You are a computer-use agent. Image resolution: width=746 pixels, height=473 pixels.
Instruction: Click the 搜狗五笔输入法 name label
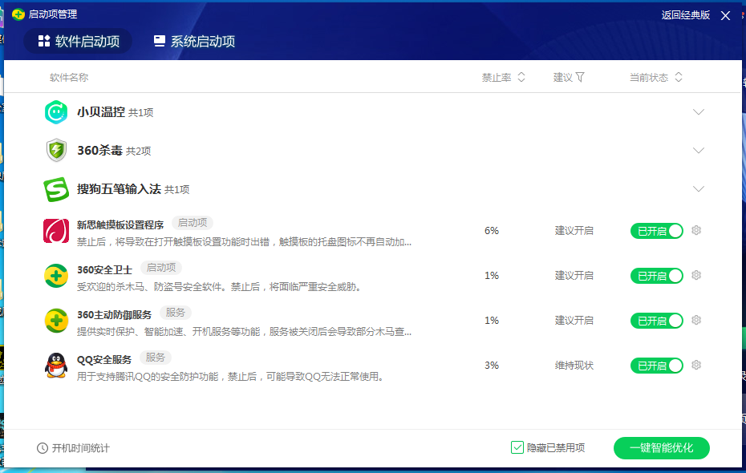[119, 189]
